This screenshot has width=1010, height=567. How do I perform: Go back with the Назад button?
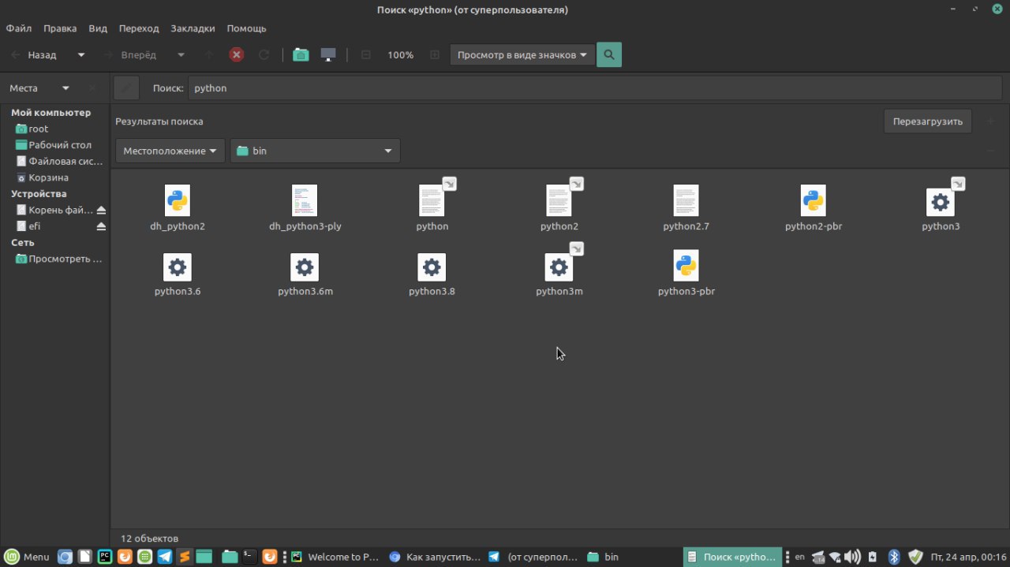(x=35, y=55)
